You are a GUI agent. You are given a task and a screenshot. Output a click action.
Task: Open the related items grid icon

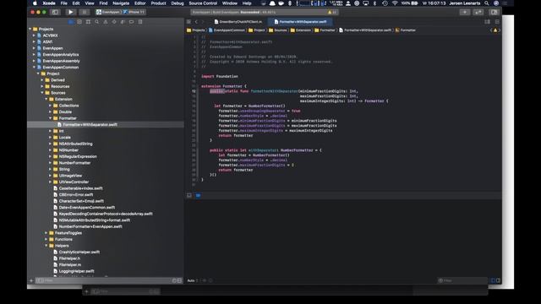coord(189,22)
